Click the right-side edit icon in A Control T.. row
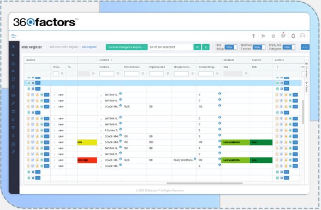 click(x=282, y=130)
